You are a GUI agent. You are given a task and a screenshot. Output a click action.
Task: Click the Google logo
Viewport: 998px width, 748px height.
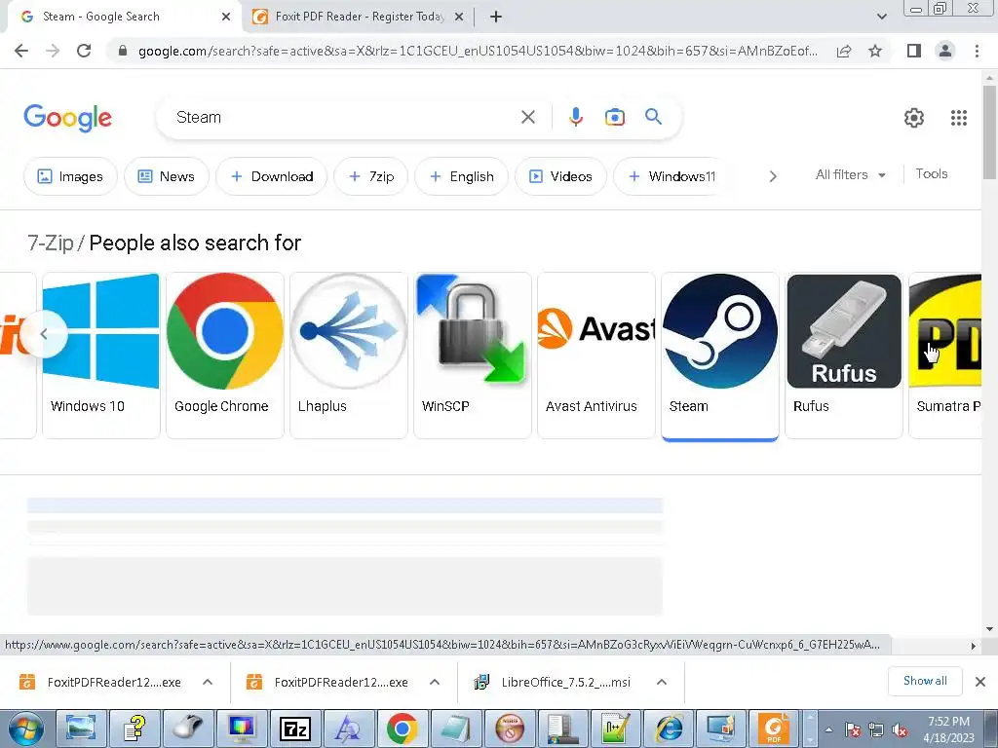pos(67,118)
